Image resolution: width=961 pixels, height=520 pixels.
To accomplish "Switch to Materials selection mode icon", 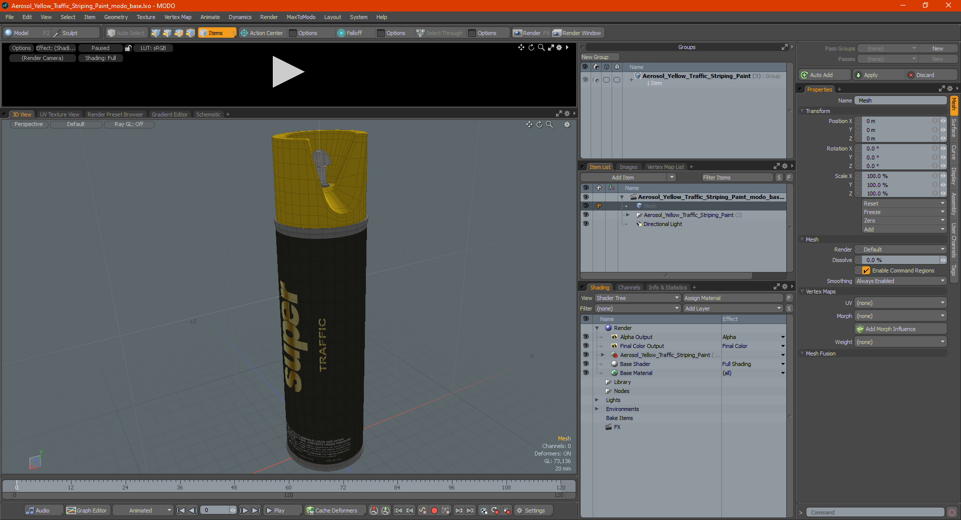I will 190,33.
